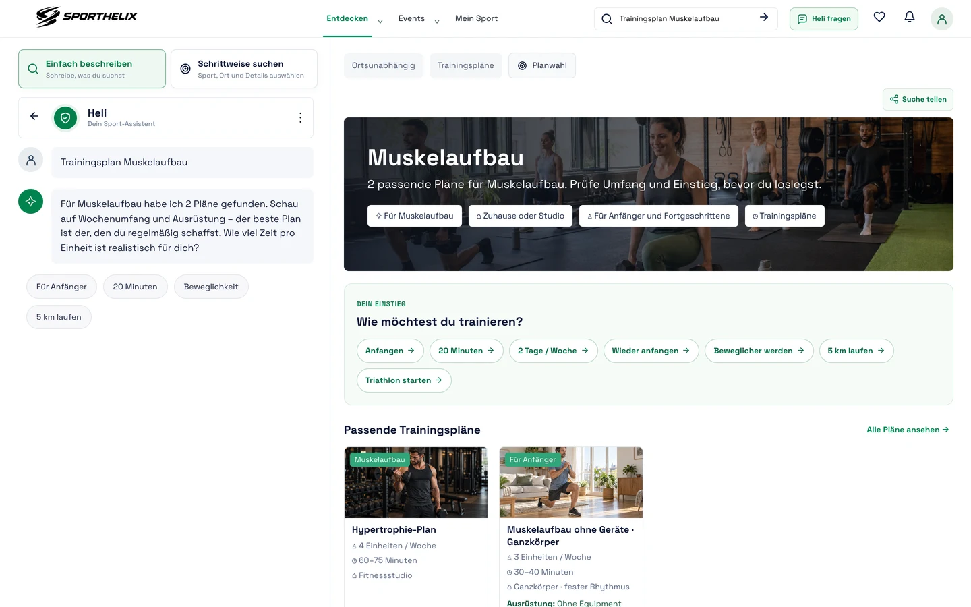
Task: Choose the 5 km laufen chat suggestion
Action: pyautogui.click(x=59, y=317)
